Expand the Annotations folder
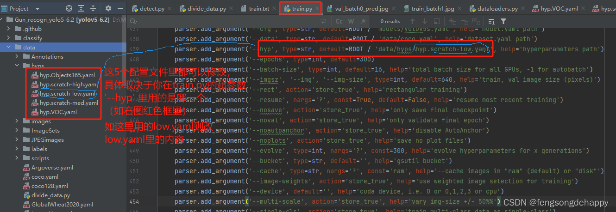616x212 pixels. 18,57
